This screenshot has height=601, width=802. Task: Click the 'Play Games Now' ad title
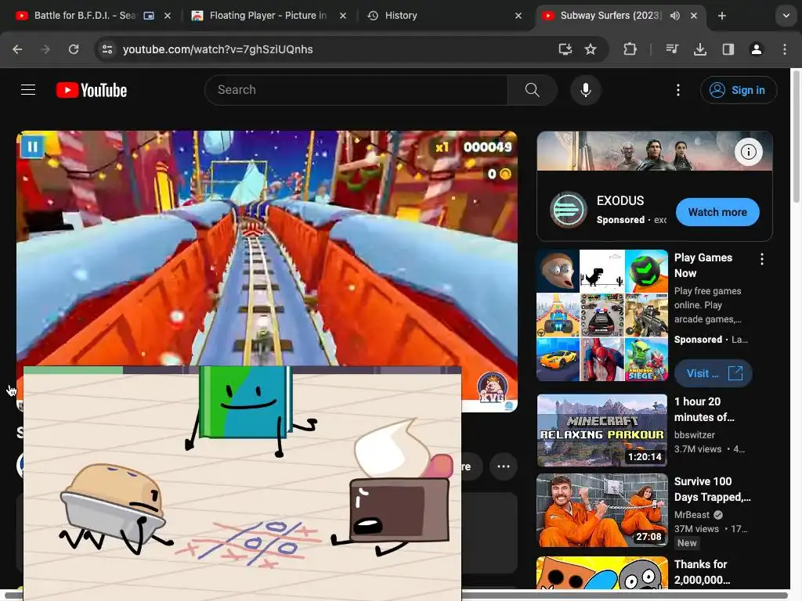point(703,265)
